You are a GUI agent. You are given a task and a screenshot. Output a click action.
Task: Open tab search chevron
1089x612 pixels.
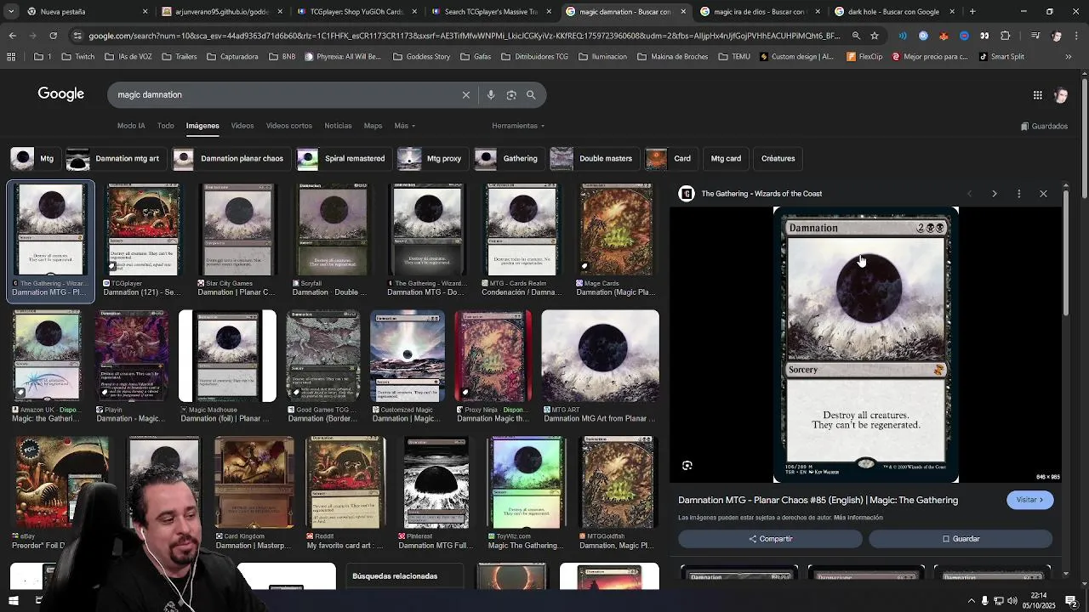tap(12, 12)
